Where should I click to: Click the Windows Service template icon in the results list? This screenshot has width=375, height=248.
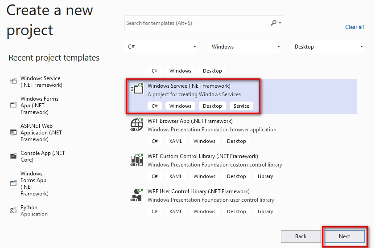click(x=137, y=89)
